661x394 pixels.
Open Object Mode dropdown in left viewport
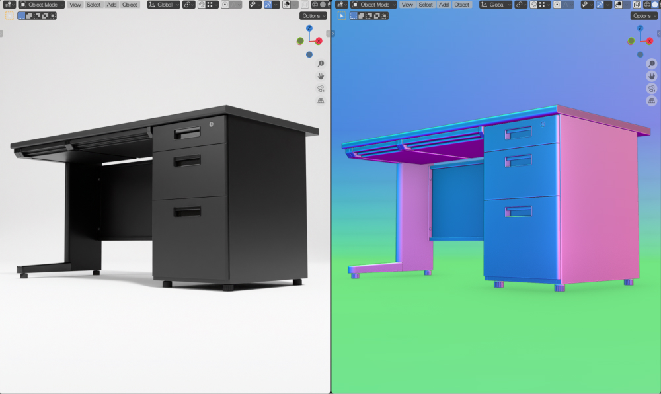[x=42, y=5]
